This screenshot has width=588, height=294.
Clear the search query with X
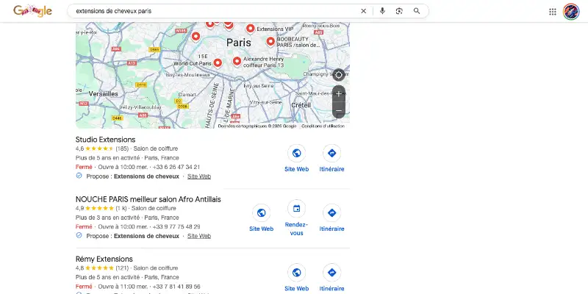point(363,11)
